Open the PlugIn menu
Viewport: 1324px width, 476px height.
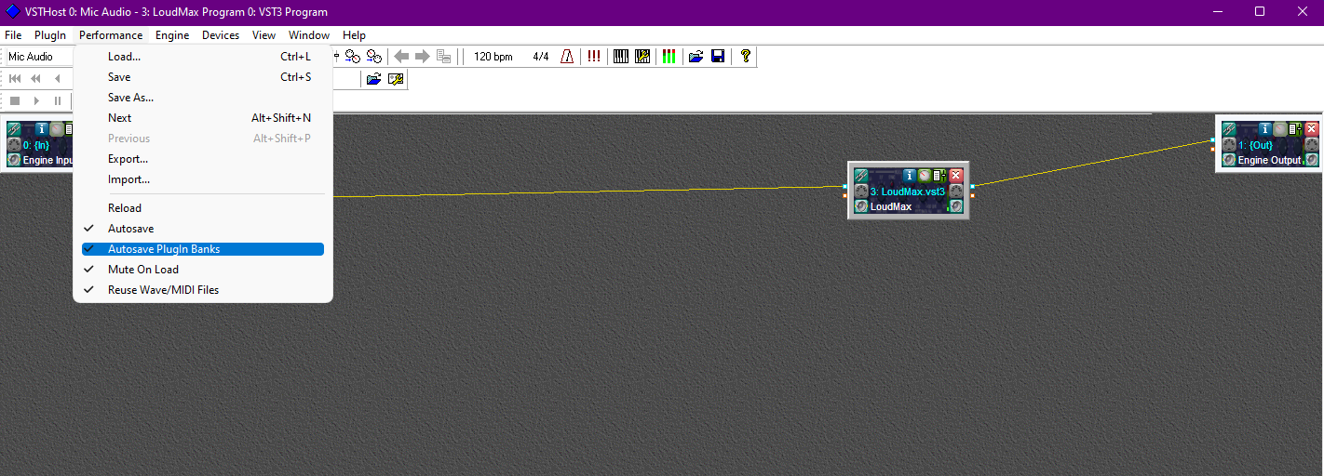50,35
